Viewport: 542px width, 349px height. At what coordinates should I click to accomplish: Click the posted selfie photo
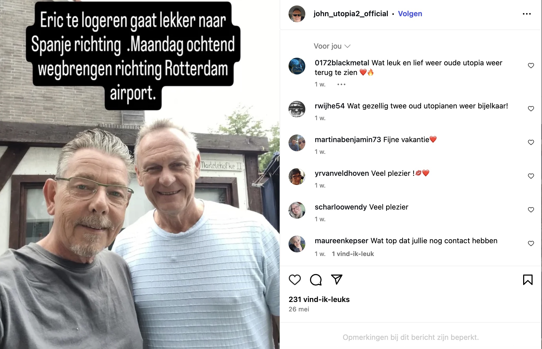tap(140, 174)
